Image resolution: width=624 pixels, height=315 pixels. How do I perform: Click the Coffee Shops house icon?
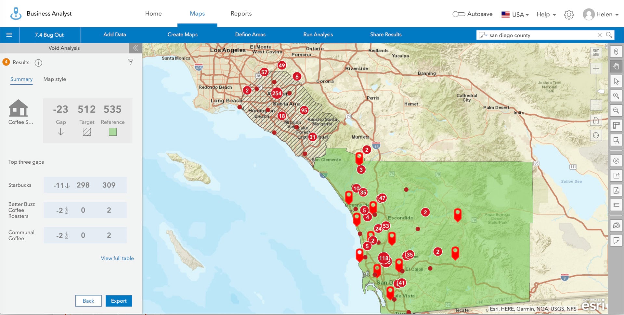18,108
